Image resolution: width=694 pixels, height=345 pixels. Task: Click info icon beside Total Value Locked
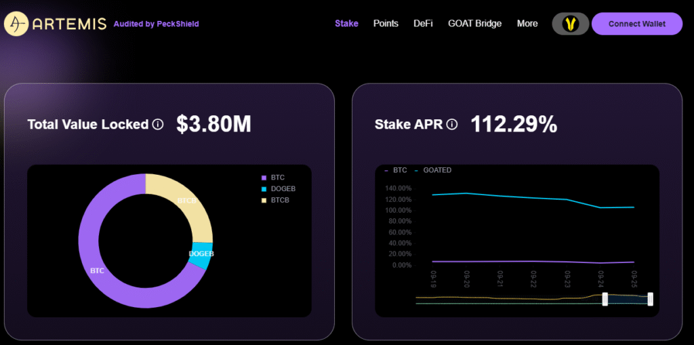tap(157, 125)
